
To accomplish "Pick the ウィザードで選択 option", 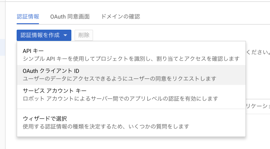I will [131, 123].
